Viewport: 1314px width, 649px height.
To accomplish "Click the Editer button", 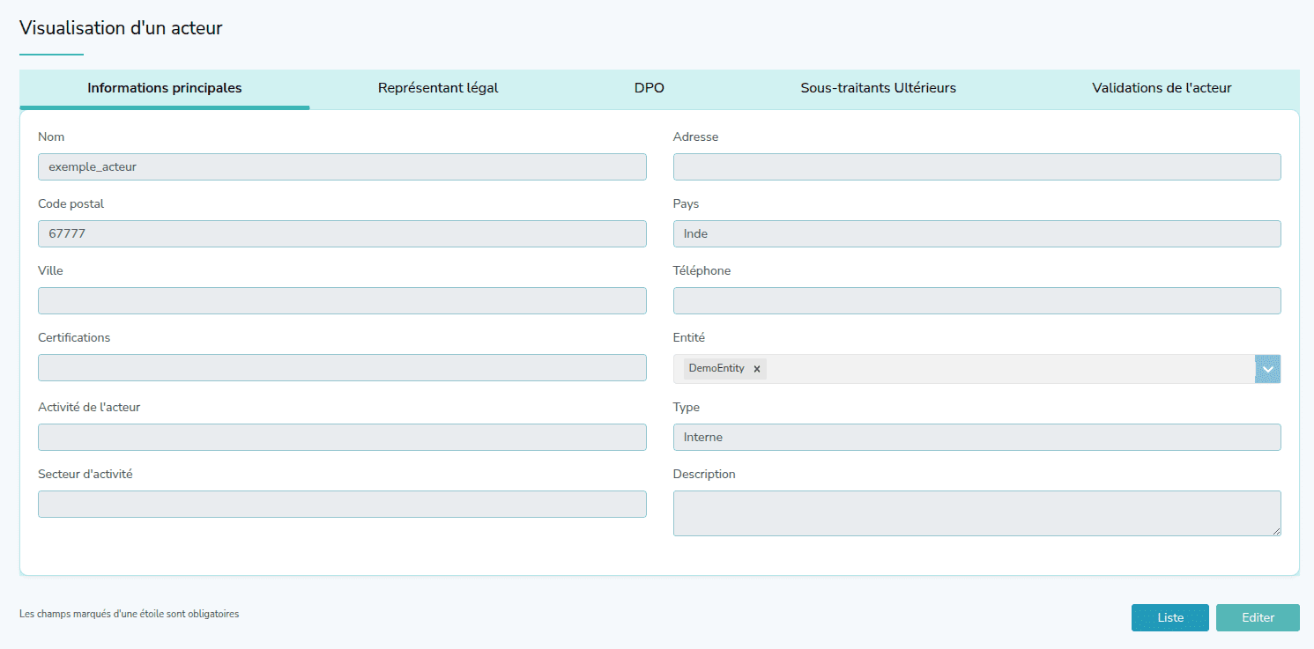I will coord(1258,617).
